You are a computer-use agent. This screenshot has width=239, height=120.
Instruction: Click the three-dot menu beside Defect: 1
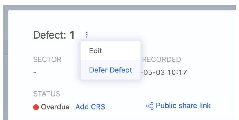pyautogui.click(x=86, y=35)
